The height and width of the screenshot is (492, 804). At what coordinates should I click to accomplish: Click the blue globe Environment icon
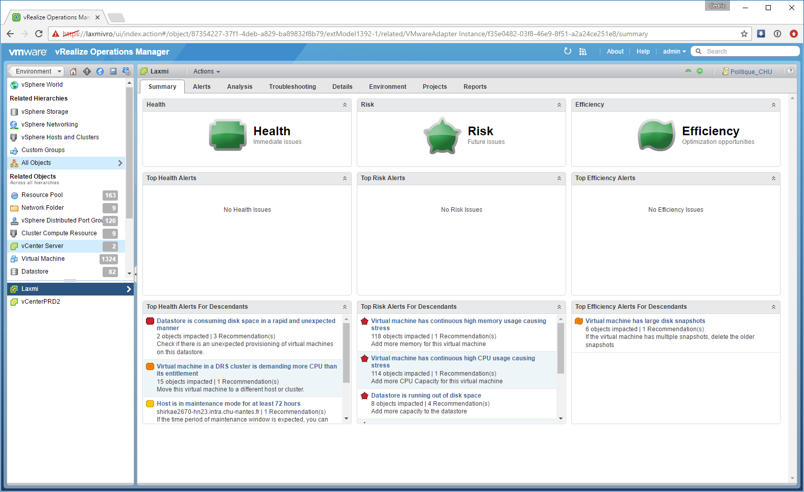100,71
